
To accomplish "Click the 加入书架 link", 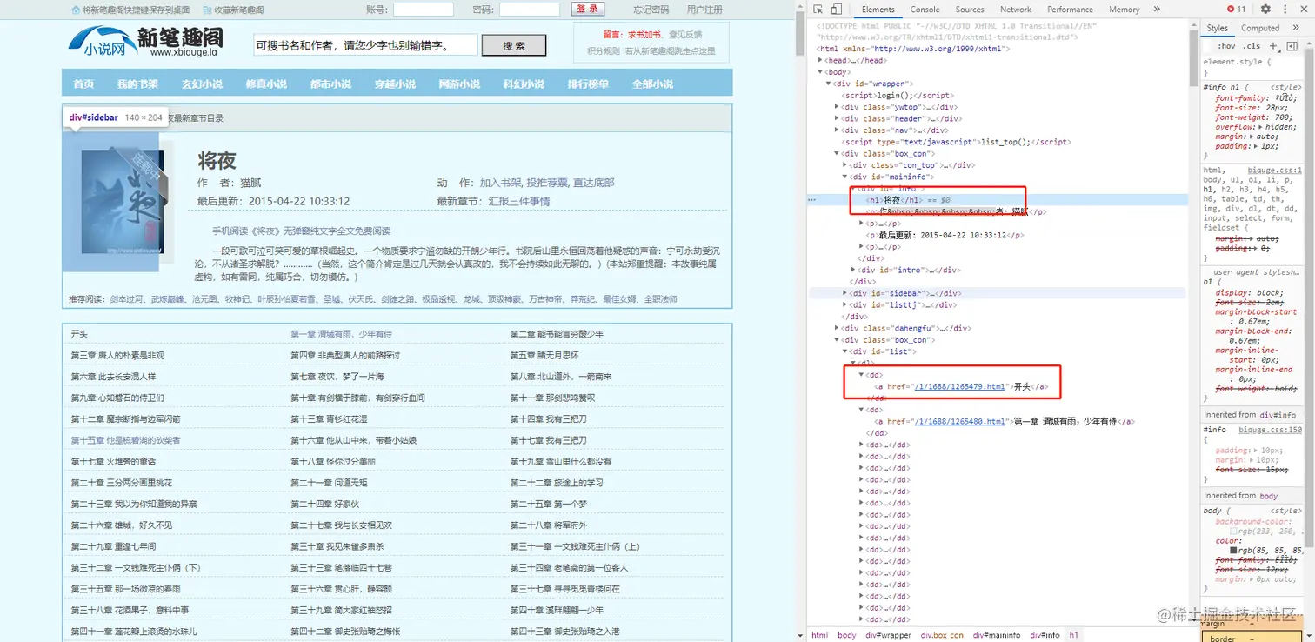I will click(501, 183).
